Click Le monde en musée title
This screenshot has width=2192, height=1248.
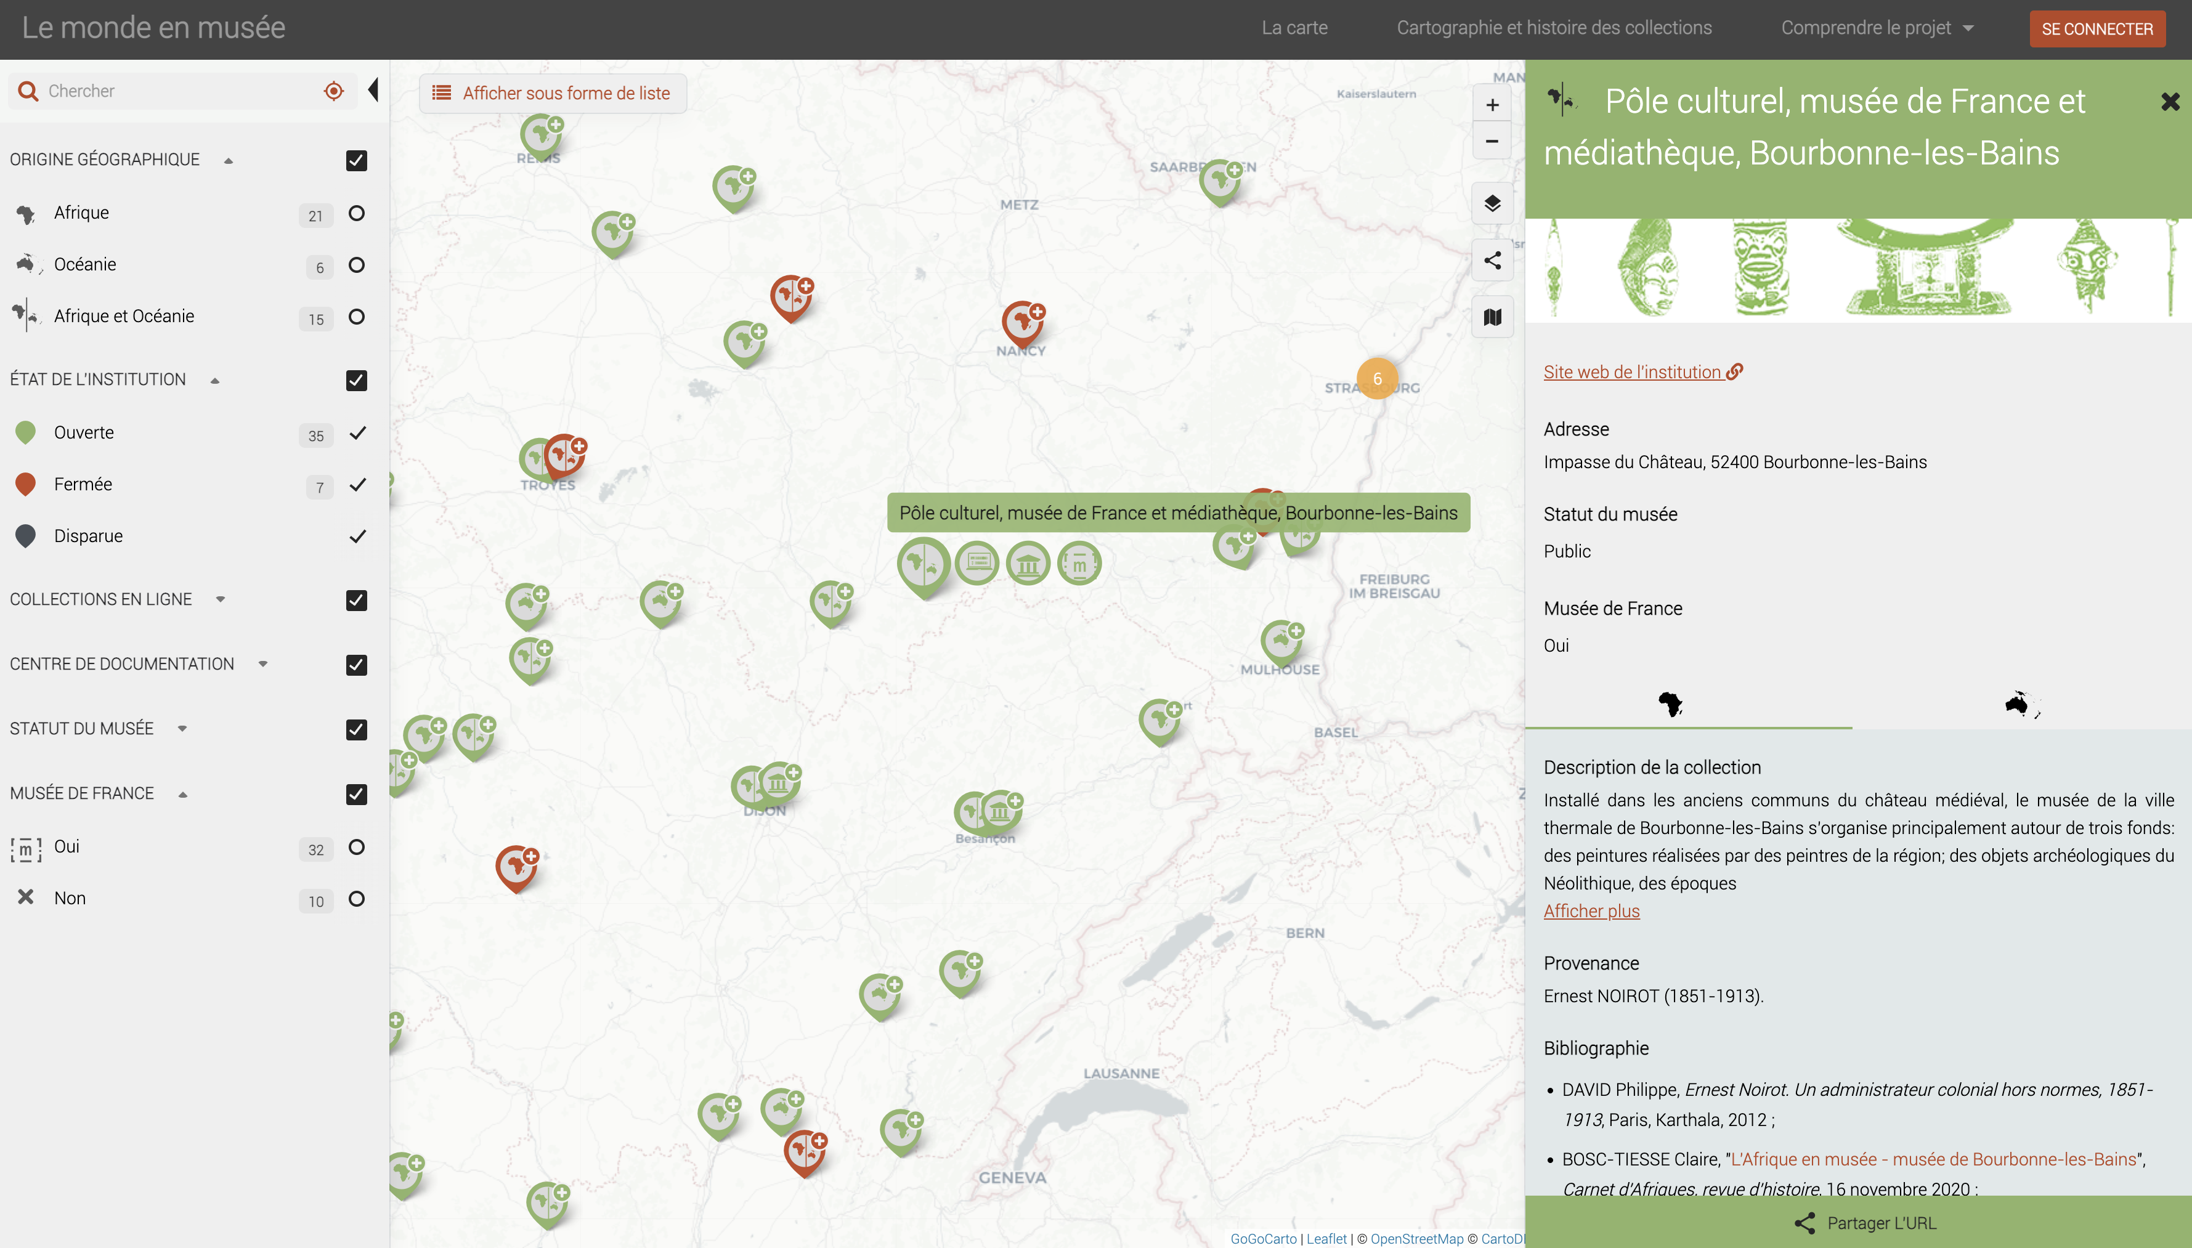click(153, 28)
